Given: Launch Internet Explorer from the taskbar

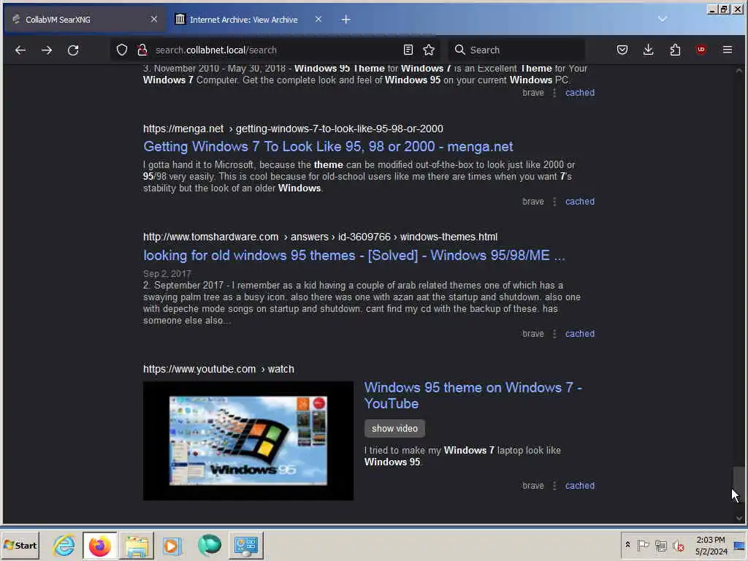Looking at the screenshot, I should click(64, 545).
